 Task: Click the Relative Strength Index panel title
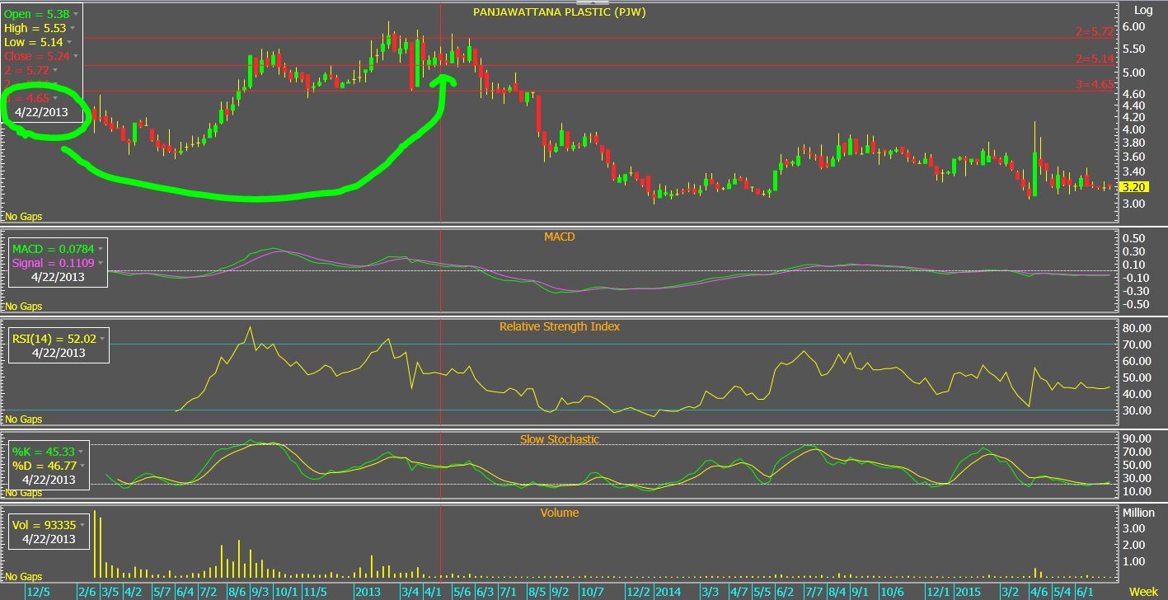coord(560,326)
